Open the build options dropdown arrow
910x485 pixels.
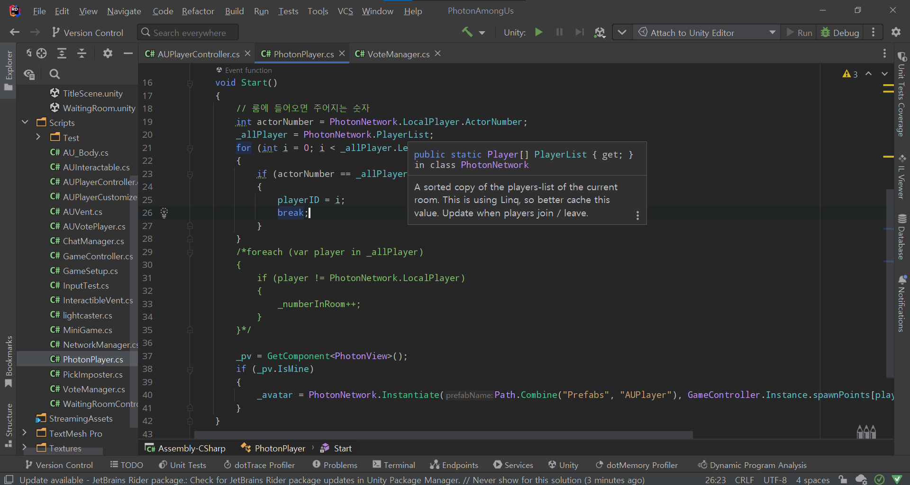point(482,33)
